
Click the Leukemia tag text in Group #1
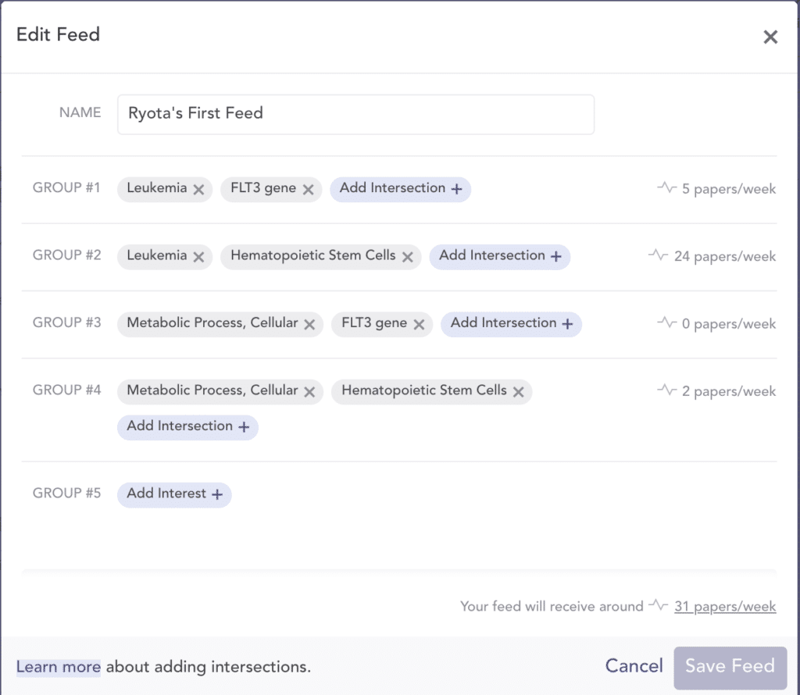156,187
